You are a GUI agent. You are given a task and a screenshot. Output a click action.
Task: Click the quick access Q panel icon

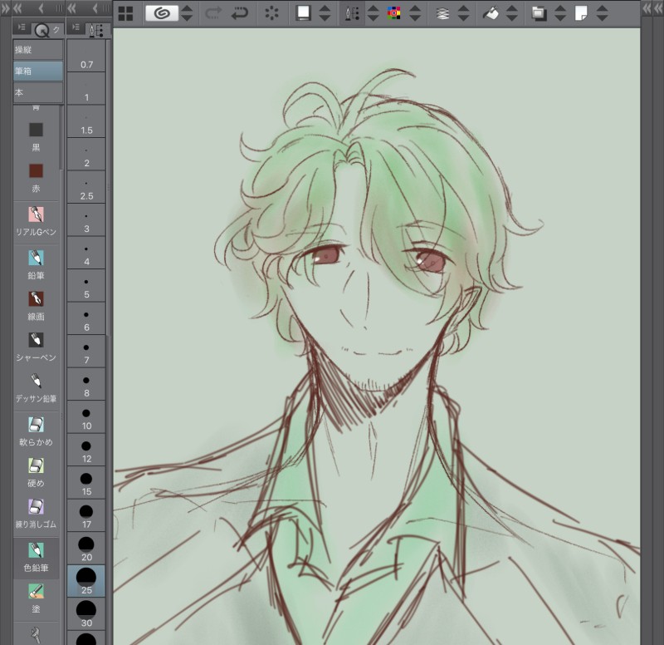coord(42,30)
